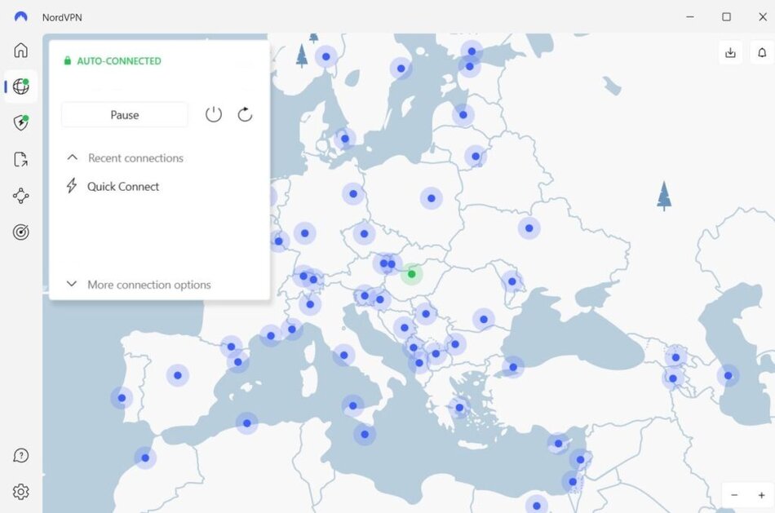Select the Azerbaijan server pin
Image resolution: width=775 pixels, height=513 pixels.
728,376
